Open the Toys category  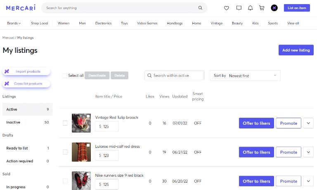[124, 23]
